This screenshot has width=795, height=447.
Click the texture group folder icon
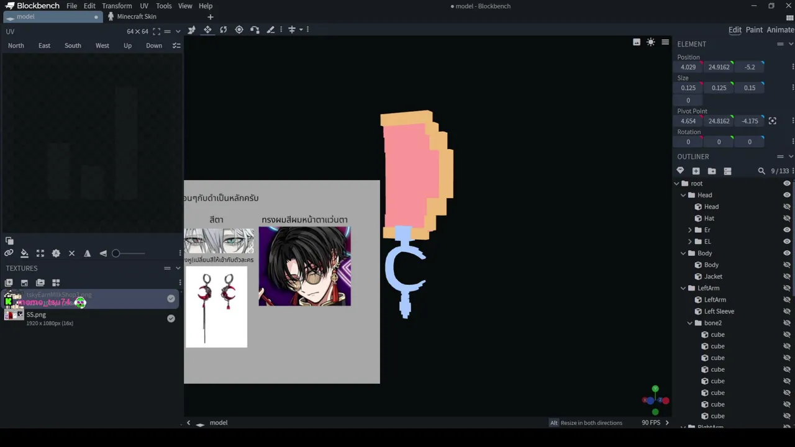pyautogui.click(x=40, y=283)
